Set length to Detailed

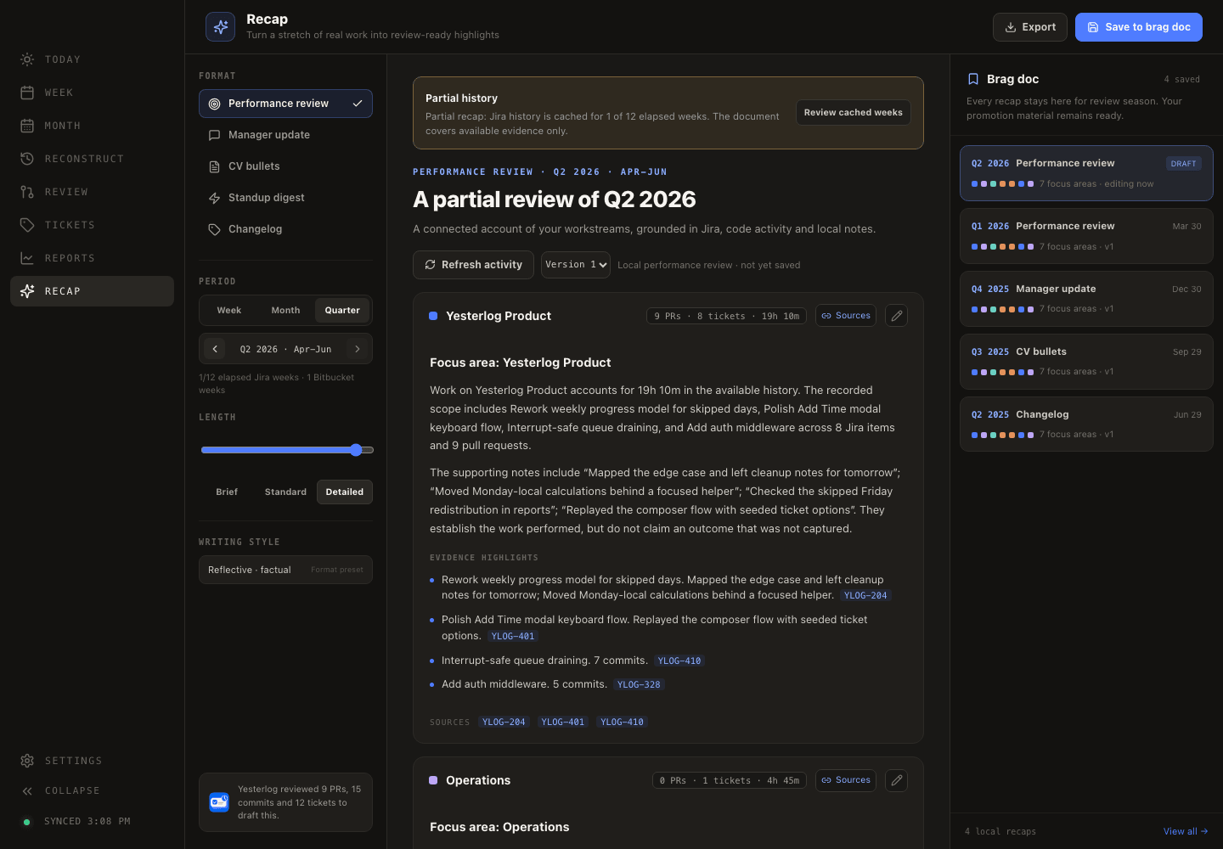(345, 492)
